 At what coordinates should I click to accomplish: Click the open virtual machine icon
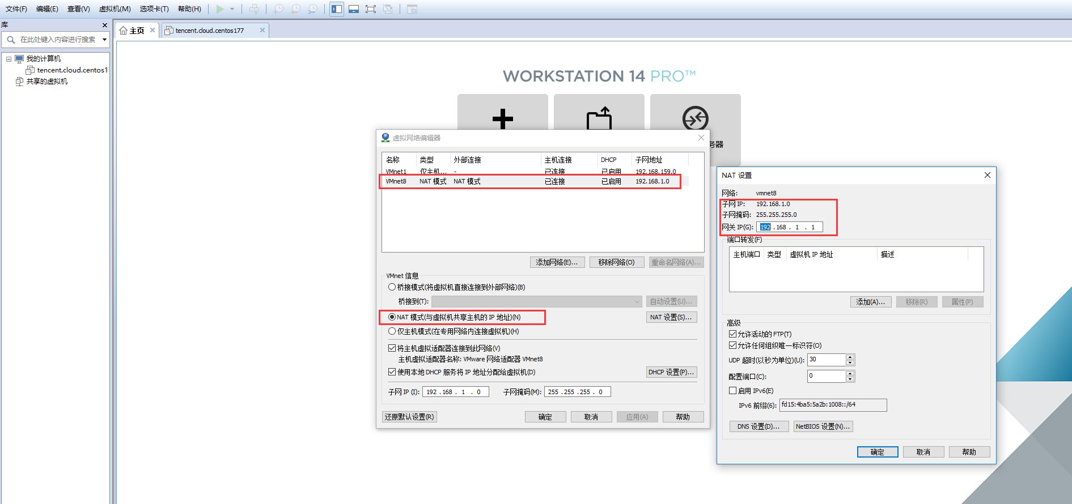(x=599, y=118)
